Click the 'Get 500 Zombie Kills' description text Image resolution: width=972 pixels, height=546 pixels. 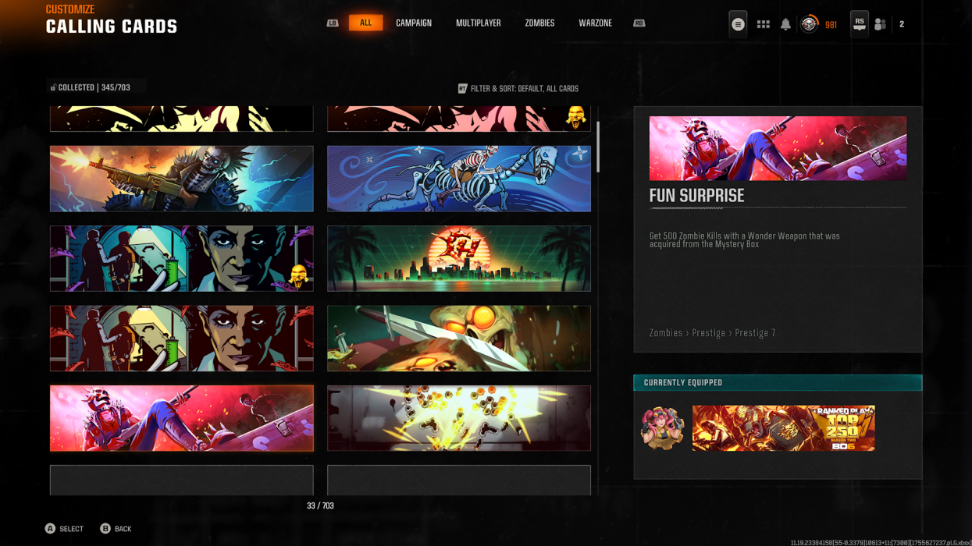click(x=745, y=240)
